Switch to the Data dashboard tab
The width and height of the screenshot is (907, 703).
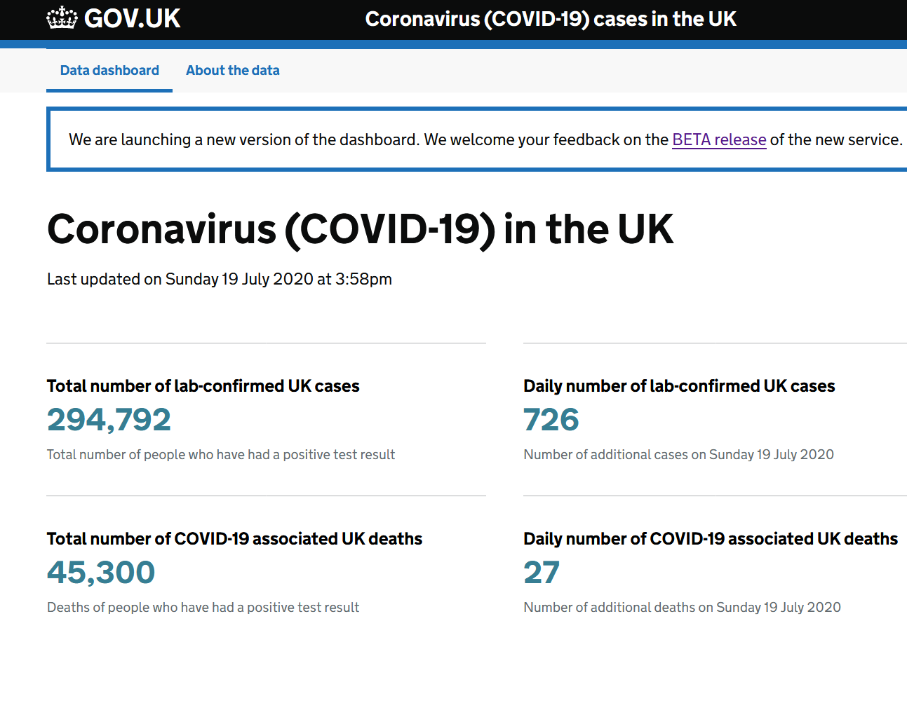click(x=109, y=70)
